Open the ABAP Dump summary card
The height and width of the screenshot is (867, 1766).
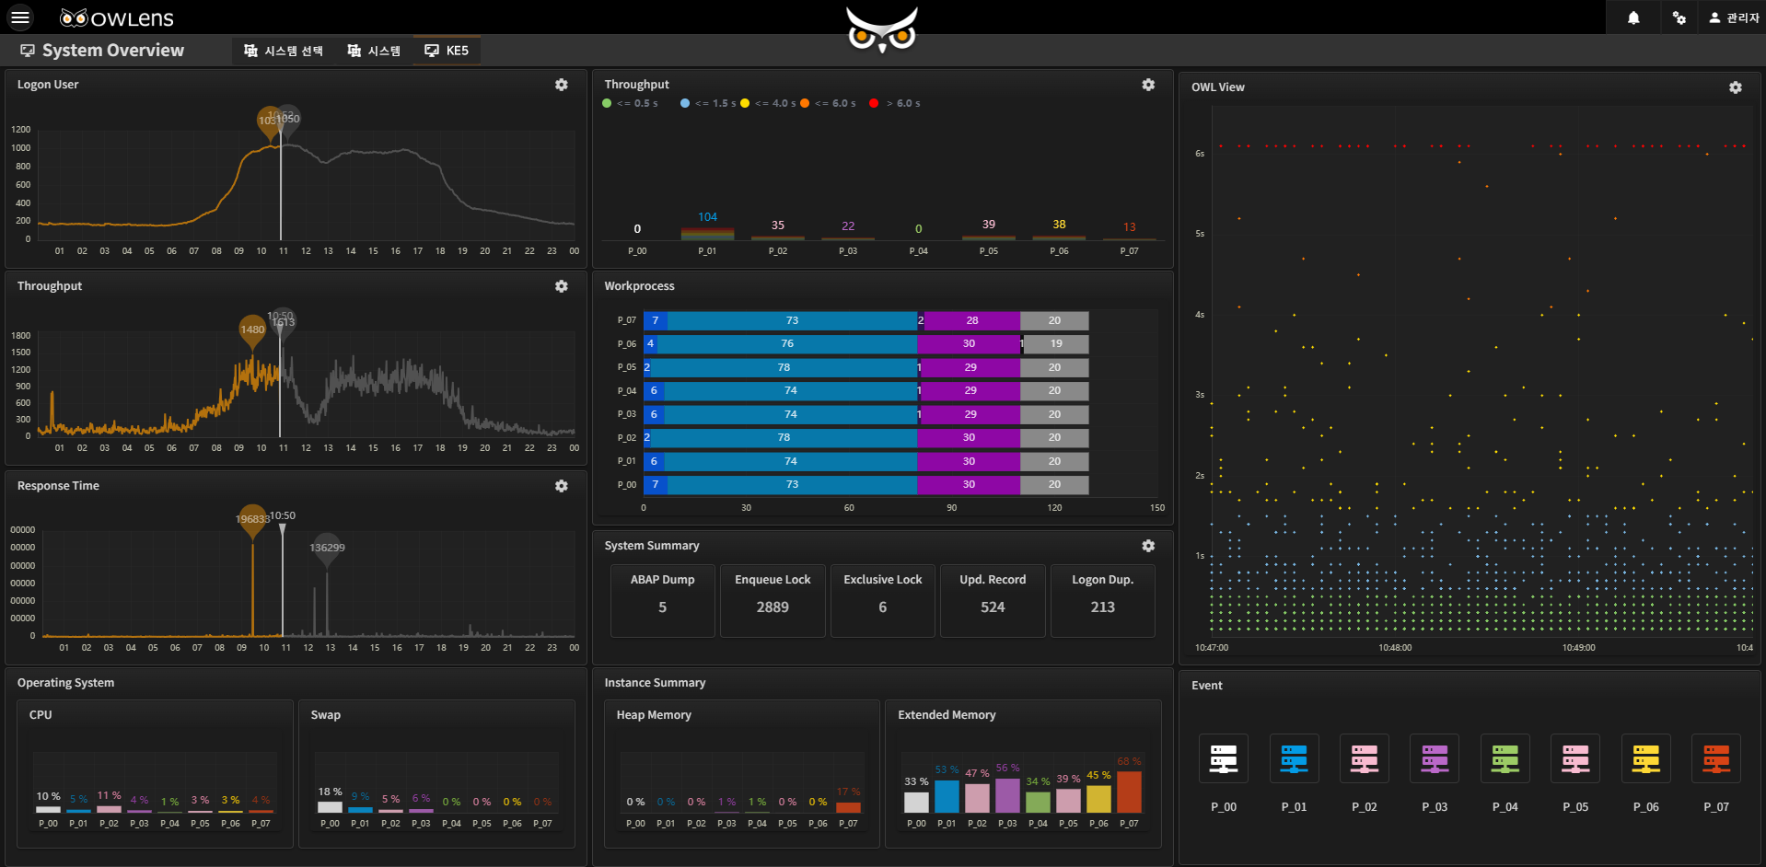663,600
